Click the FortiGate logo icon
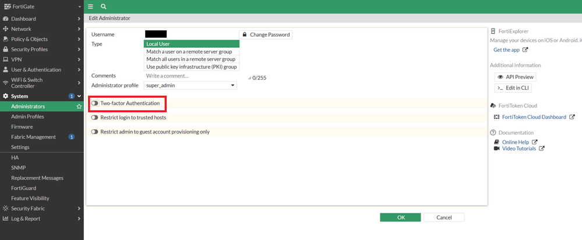This screenshot has width=582, height=240. tap(7, 6)
